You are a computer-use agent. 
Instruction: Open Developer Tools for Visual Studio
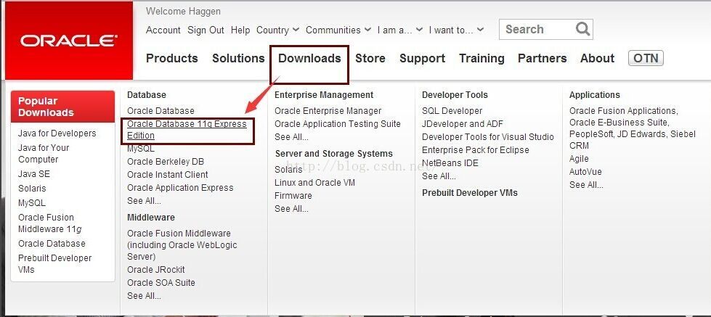488,137
